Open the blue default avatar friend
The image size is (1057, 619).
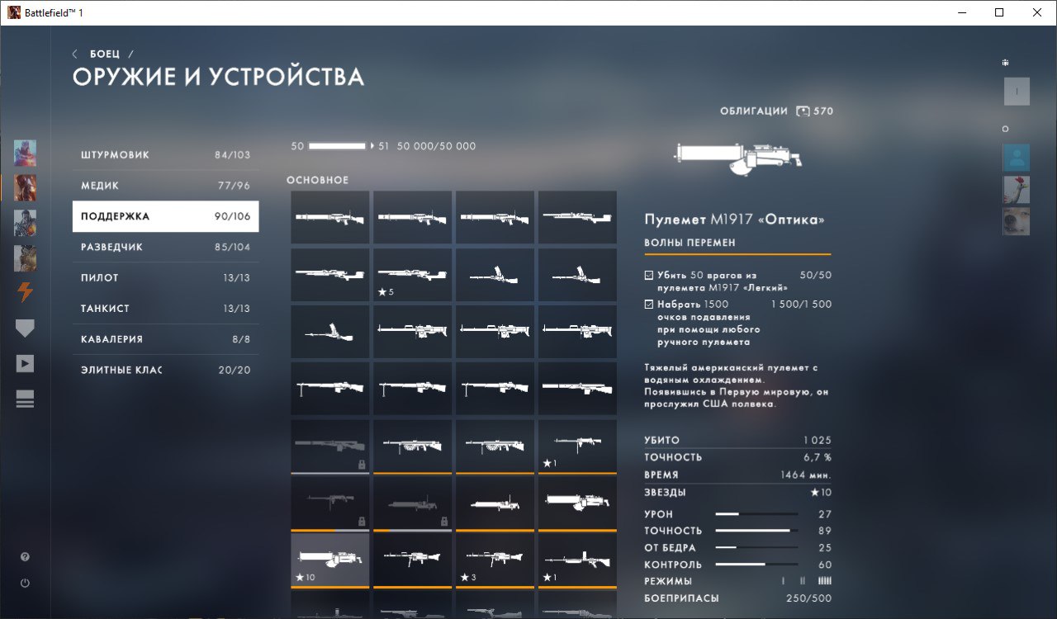pyautogui.click(x=1017, y=157)
